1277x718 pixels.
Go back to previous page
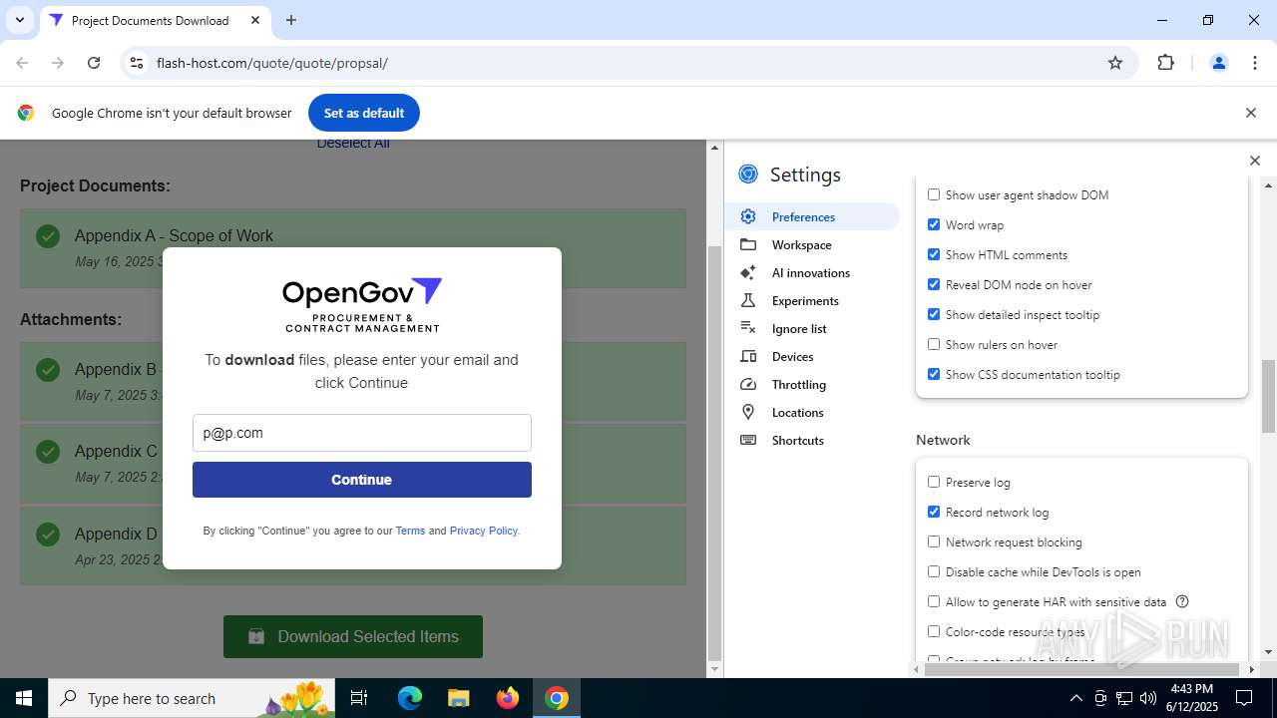pos(22,63)
